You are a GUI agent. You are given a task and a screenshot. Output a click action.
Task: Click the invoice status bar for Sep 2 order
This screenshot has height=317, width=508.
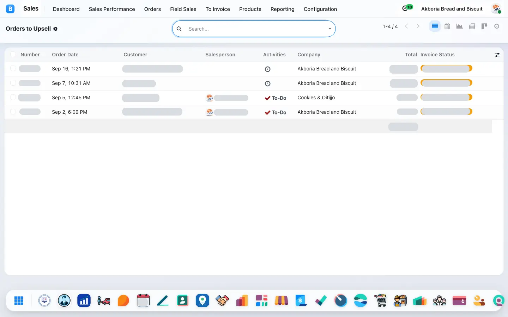click(446, 112)
